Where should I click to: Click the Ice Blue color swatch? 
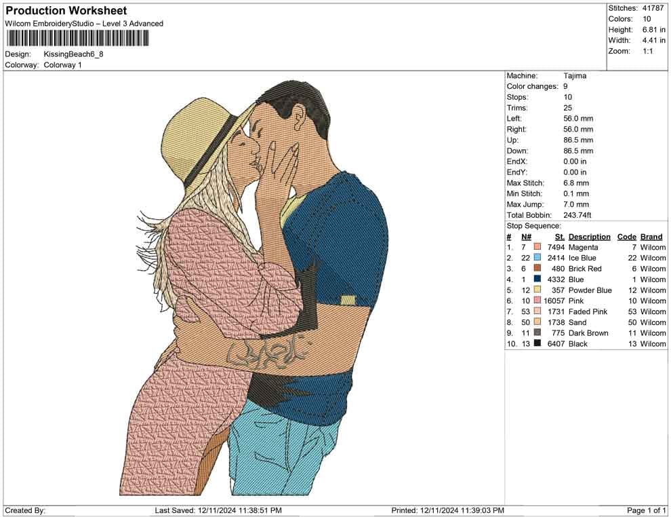point(537,257)
